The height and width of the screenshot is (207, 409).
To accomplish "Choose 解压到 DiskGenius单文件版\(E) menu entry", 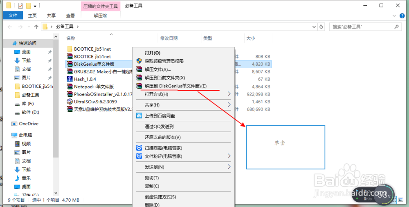I will pyautogui.click(x=183, y=86).
